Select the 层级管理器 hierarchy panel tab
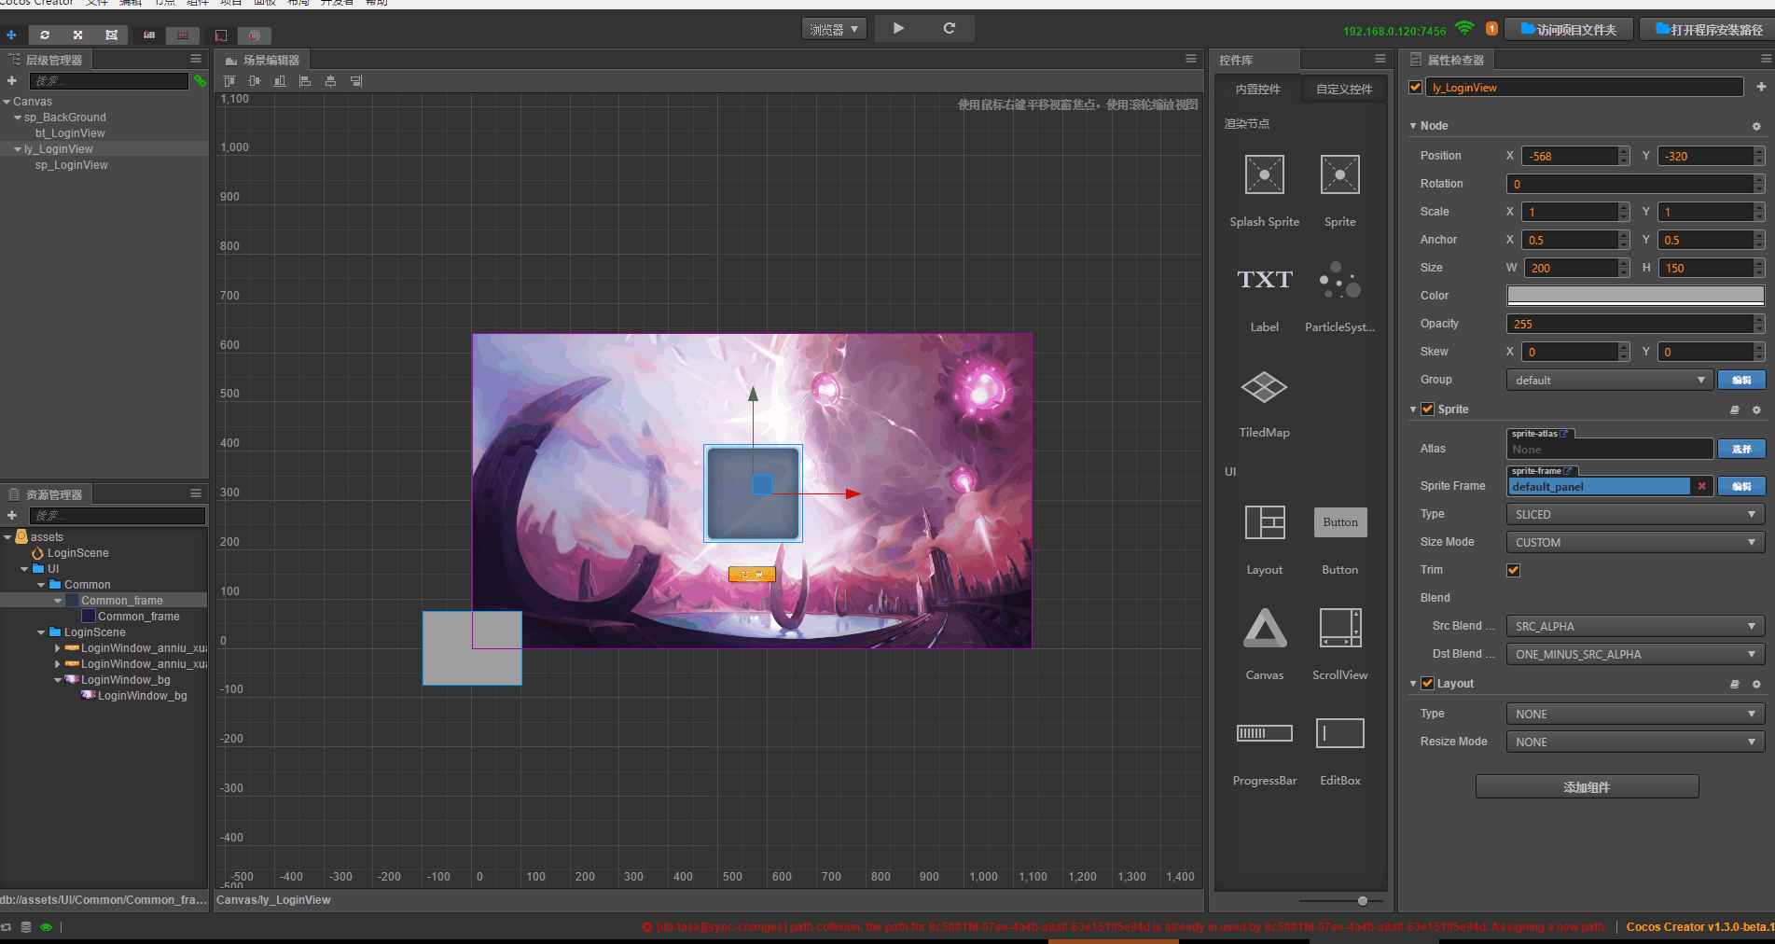 coord(47,60)
